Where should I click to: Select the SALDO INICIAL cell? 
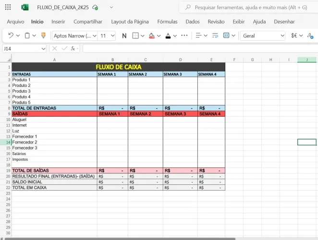pyautogui.click(x=54, y=182)
